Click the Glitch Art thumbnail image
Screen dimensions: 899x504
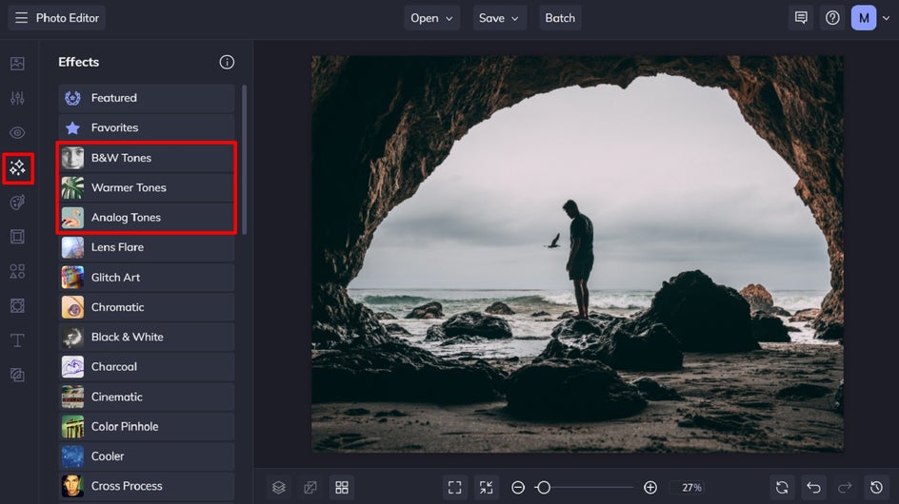point(72,278)
